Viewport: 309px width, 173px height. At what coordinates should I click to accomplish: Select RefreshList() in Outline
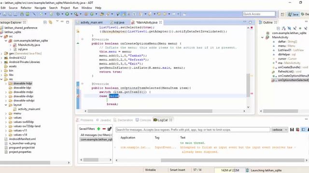[x=285, y=72]
